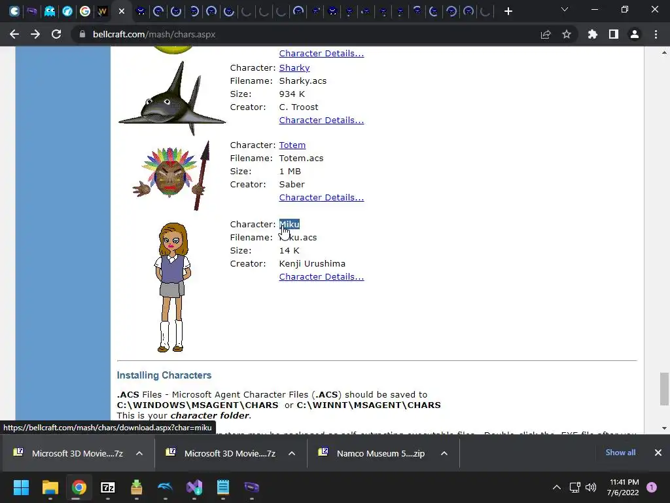Click the Sharky shark character image

point(172,98)
